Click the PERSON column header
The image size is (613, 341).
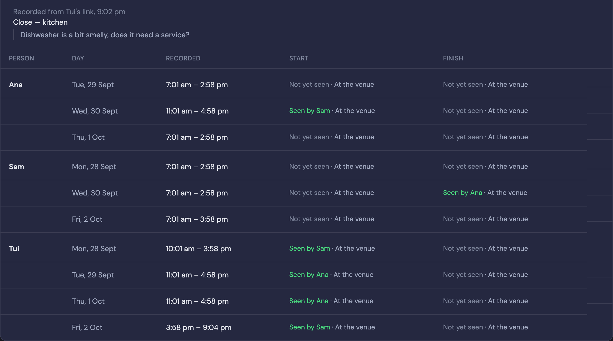click(21, 58)
